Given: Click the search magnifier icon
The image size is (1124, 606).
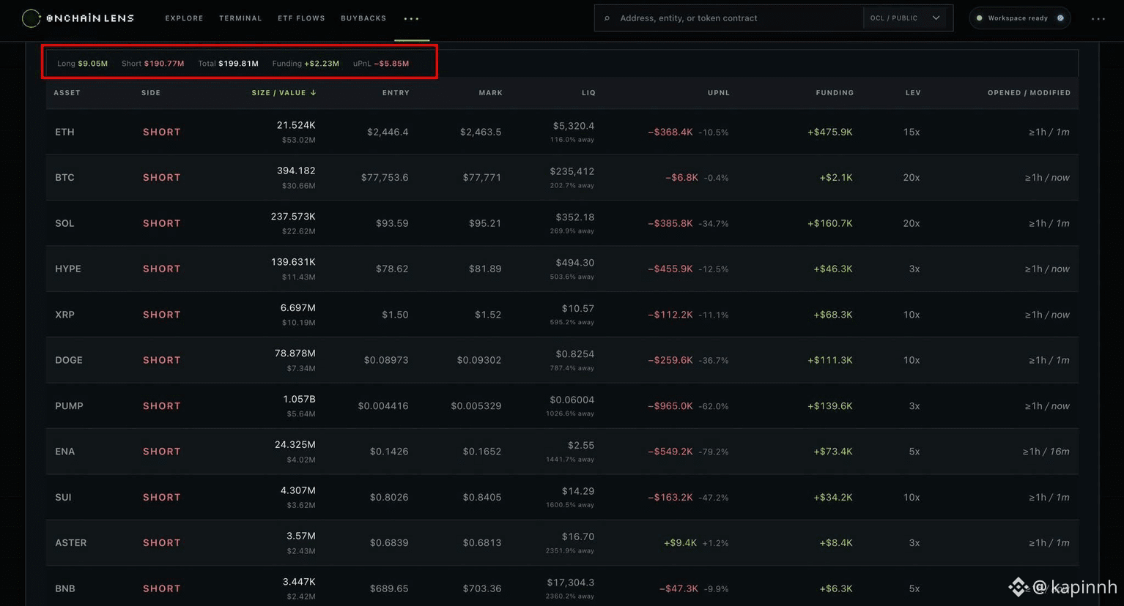Looking at the screenshot, I should [607, 18].
